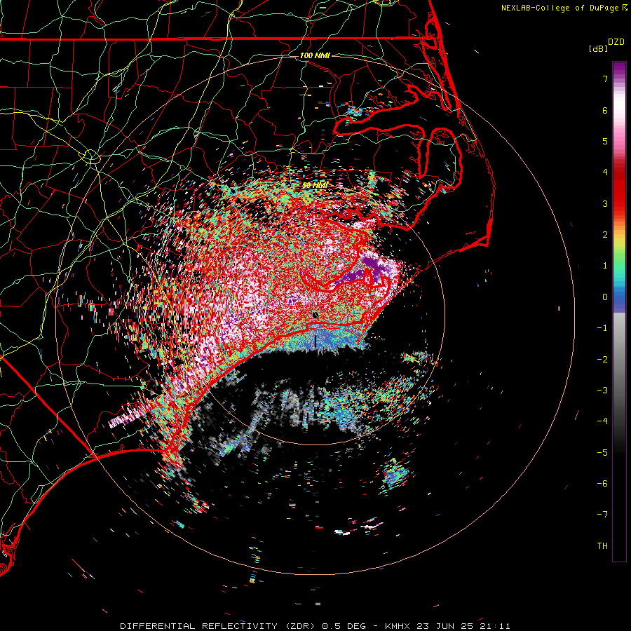Click the legend value 2 label

(x=605, y=235)
